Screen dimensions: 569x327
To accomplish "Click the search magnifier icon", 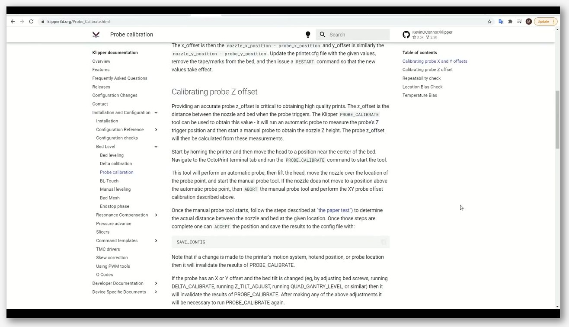I will 323,35.
